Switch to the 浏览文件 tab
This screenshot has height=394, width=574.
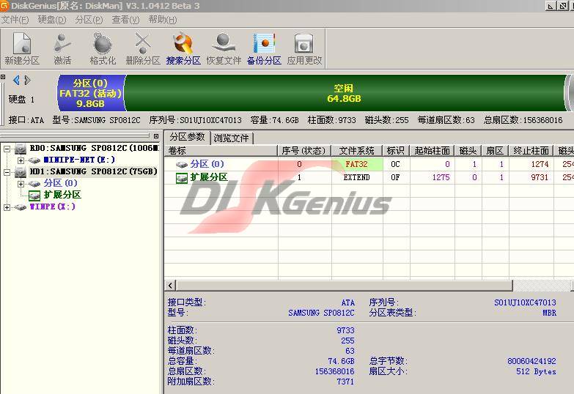(232, 138)
